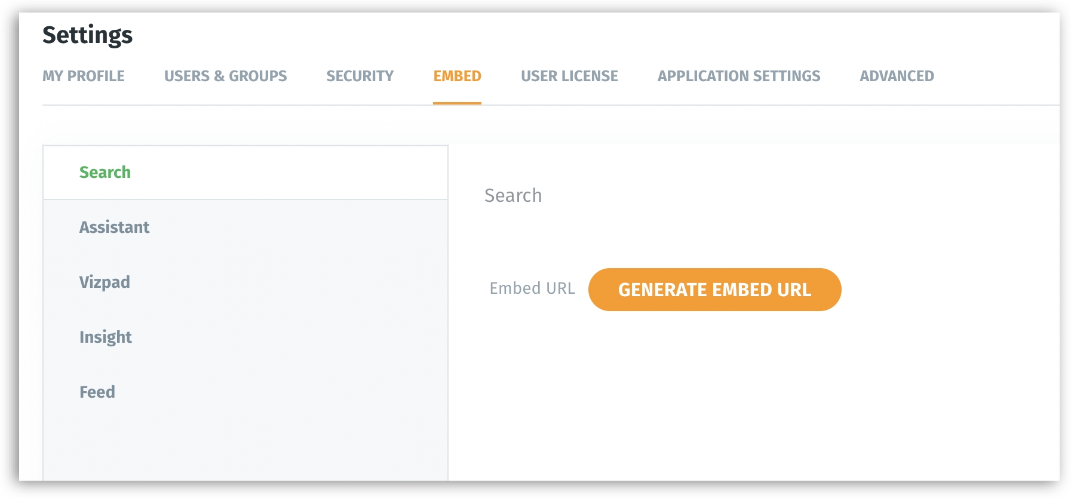Switch to Application Settings tab
This screenshot has height=498, width=1071.
(x=739, y=76)
